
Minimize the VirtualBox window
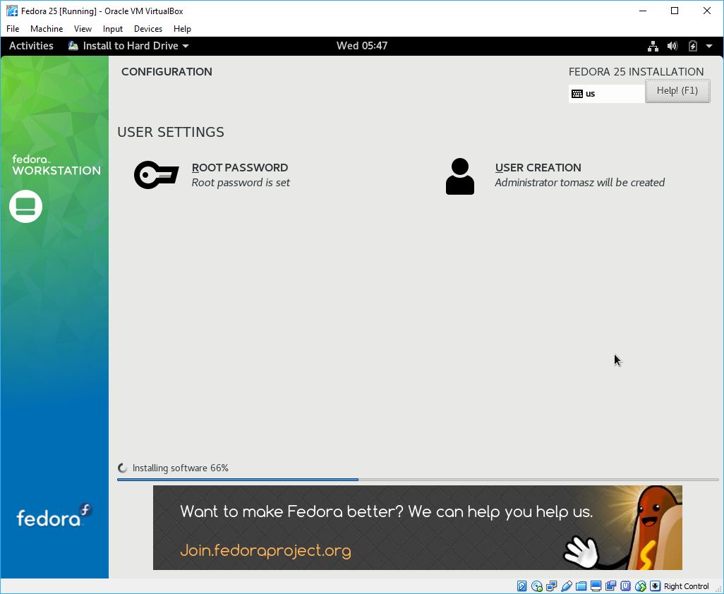tap(643, 11)
